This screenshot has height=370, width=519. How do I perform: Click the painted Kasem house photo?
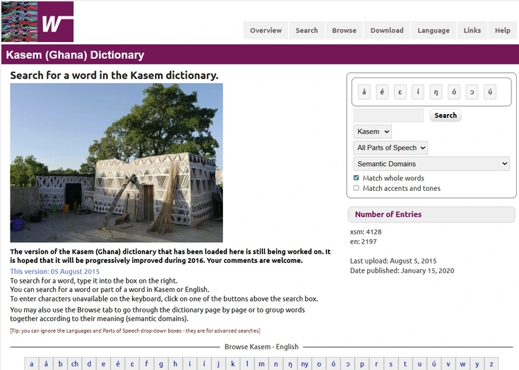(x=116, y=163)
